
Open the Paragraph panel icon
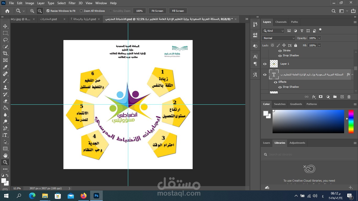pyautogui.click(x=255, y=64)
